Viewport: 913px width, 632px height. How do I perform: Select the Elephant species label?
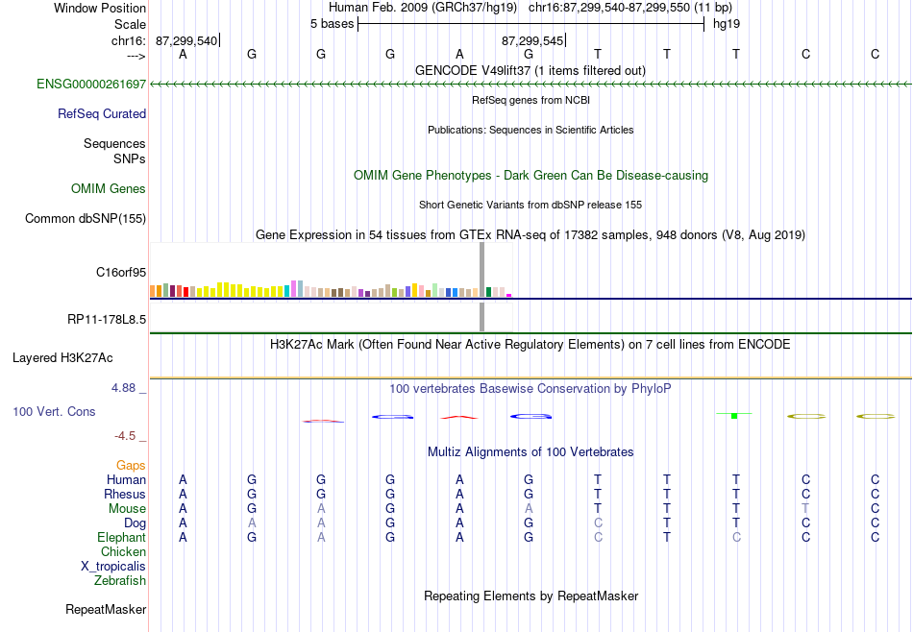122,538
